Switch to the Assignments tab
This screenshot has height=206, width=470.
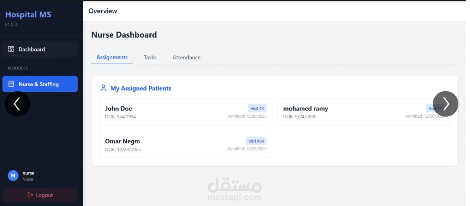coord(112,58)
